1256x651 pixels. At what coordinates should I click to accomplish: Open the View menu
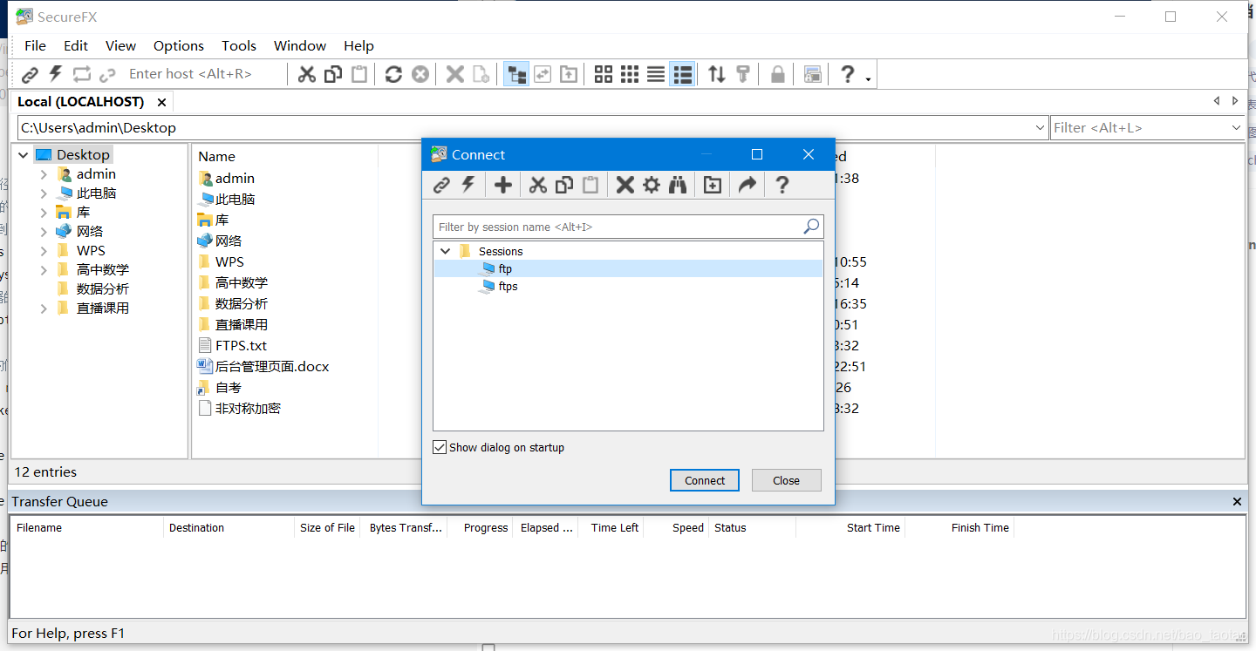click(121, 46)
